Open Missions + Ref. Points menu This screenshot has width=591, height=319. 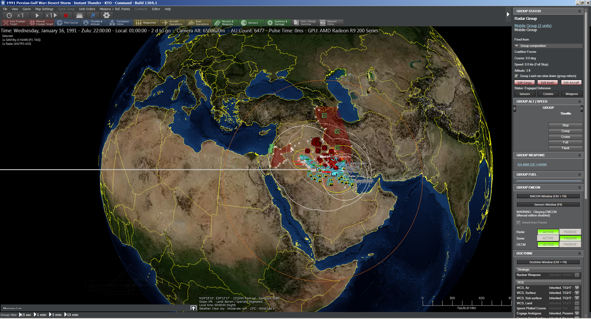coord(115,9)
